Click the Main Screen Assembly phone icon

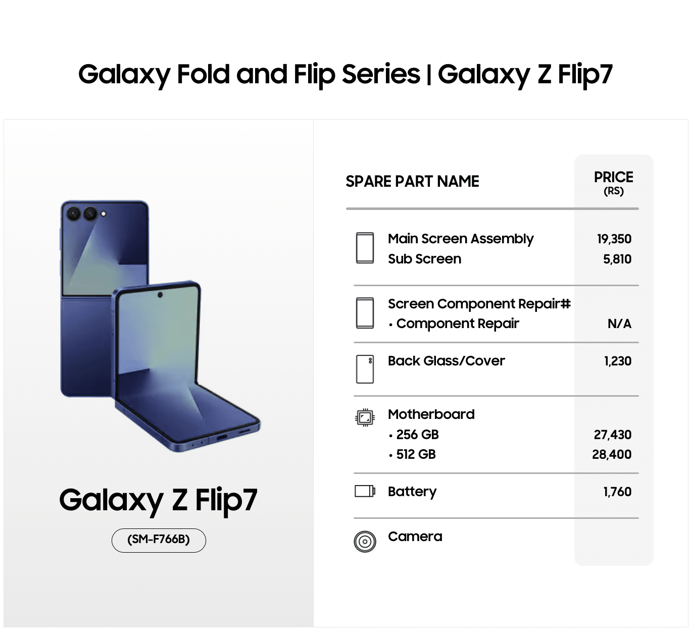(365, 248)
